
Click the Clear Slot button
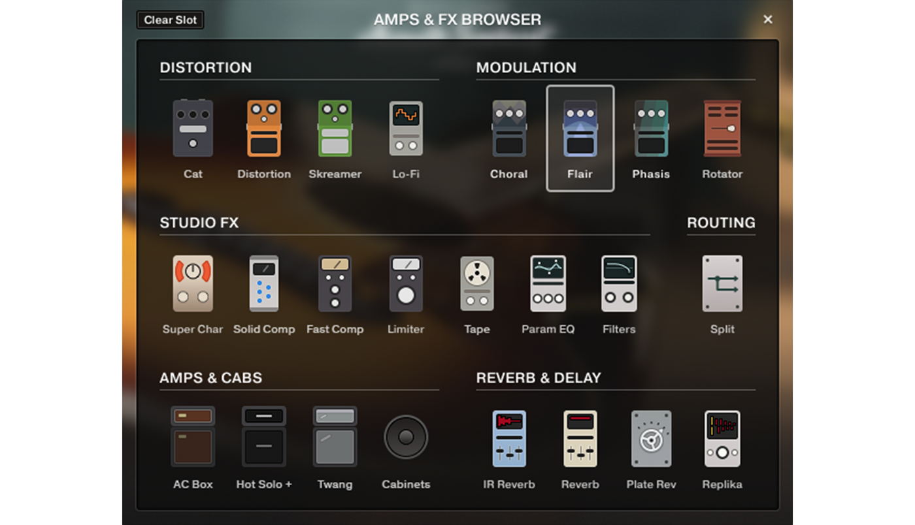(x=171, y=20)
